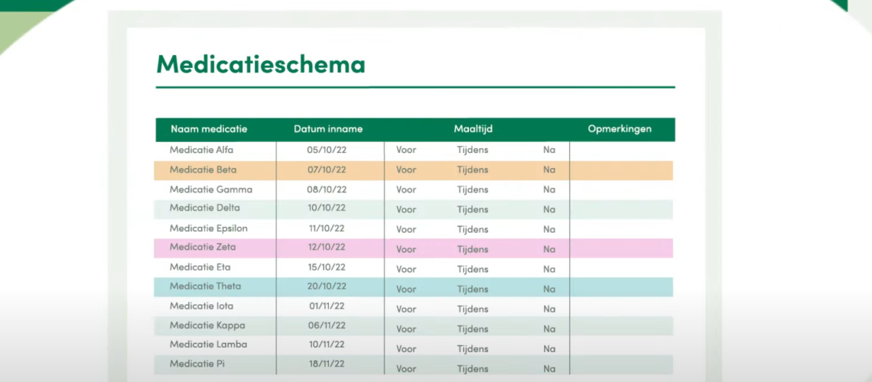Image resolution: width=872 pixels, height=382 pixels.
Task: Click the 'Datum inname' column header
Action: click(328, 129)
